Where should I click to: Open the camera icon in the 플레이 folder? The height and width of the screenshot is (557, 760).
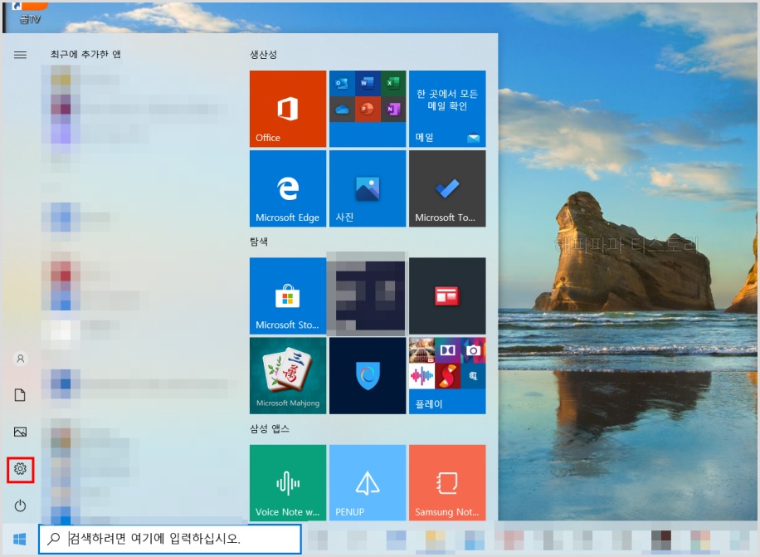(x=473, y=350)
